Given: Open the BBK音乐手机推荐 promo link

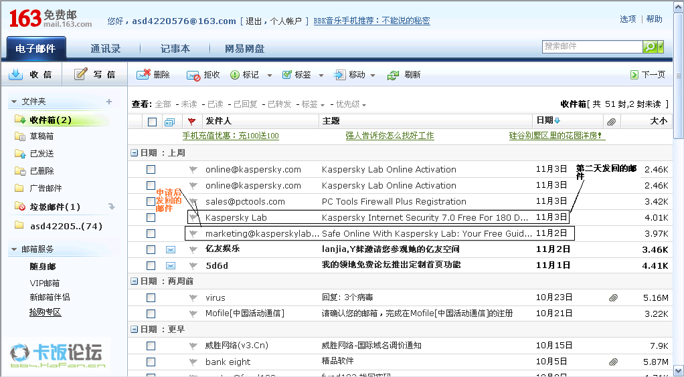Looking at the screenshot, I should [x=371, y=21].
